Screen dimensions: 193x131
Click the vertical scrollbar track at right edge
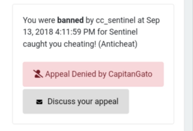(188, 65)
